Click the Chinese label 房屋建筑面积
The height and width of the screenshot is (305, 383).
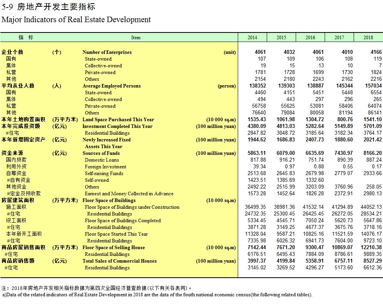18,200
